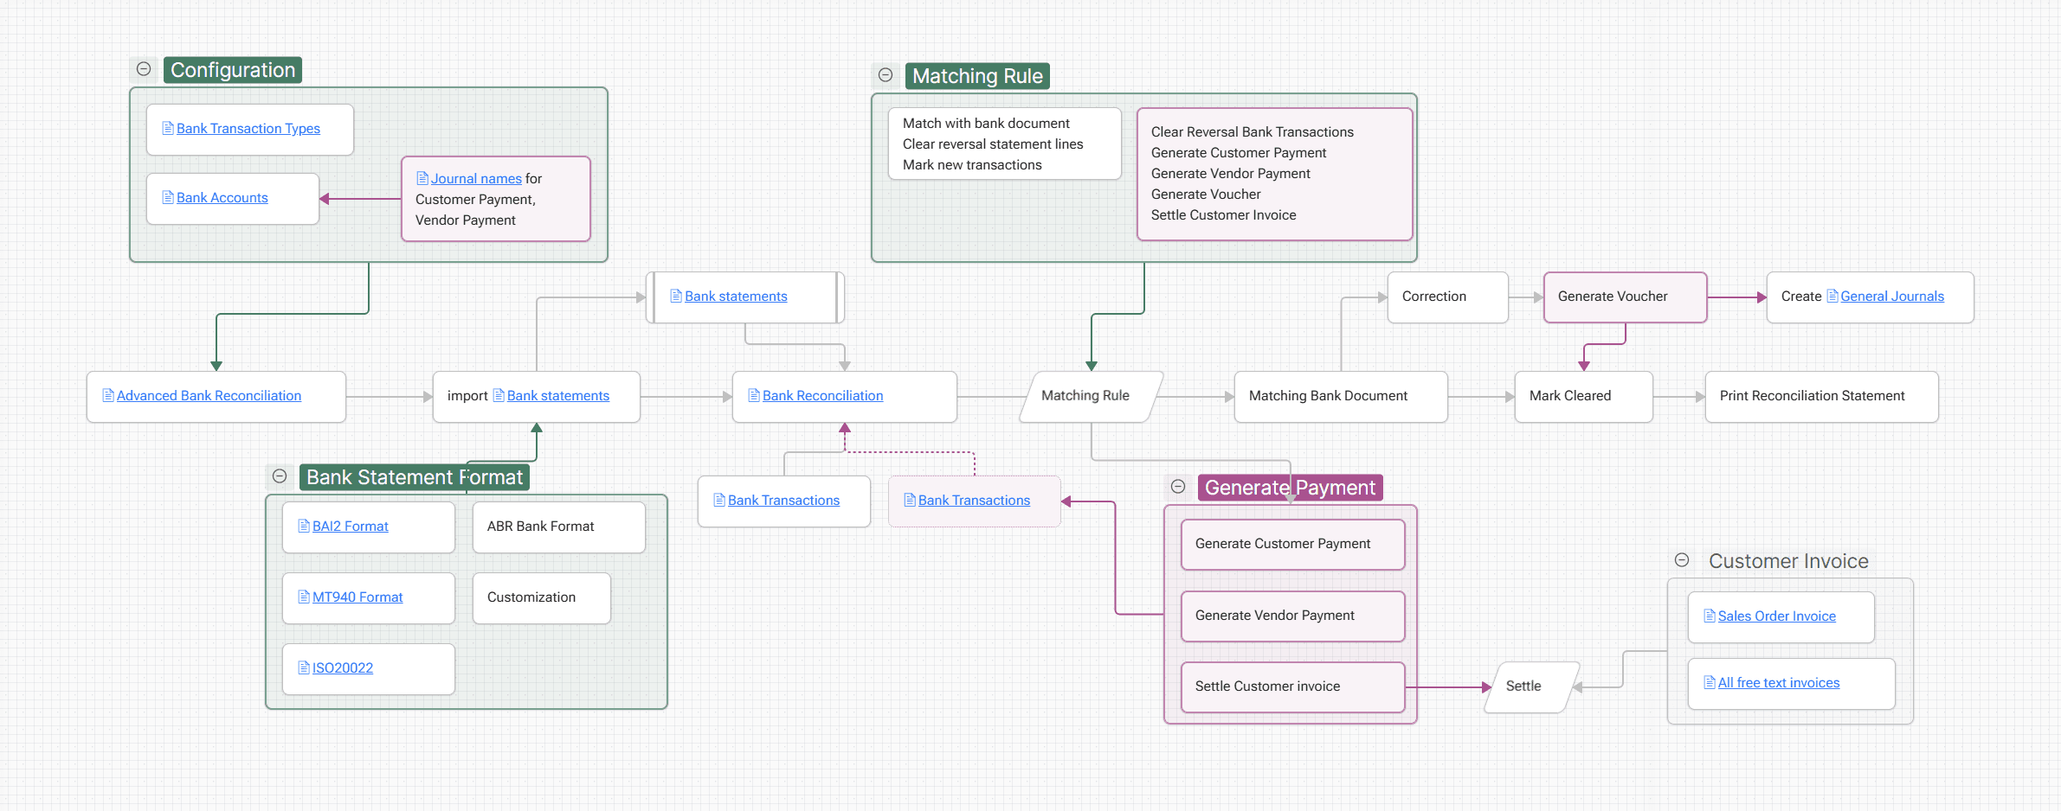Select the Customization node
Screen dimensions: 2061x811
[x=542, y=598]
